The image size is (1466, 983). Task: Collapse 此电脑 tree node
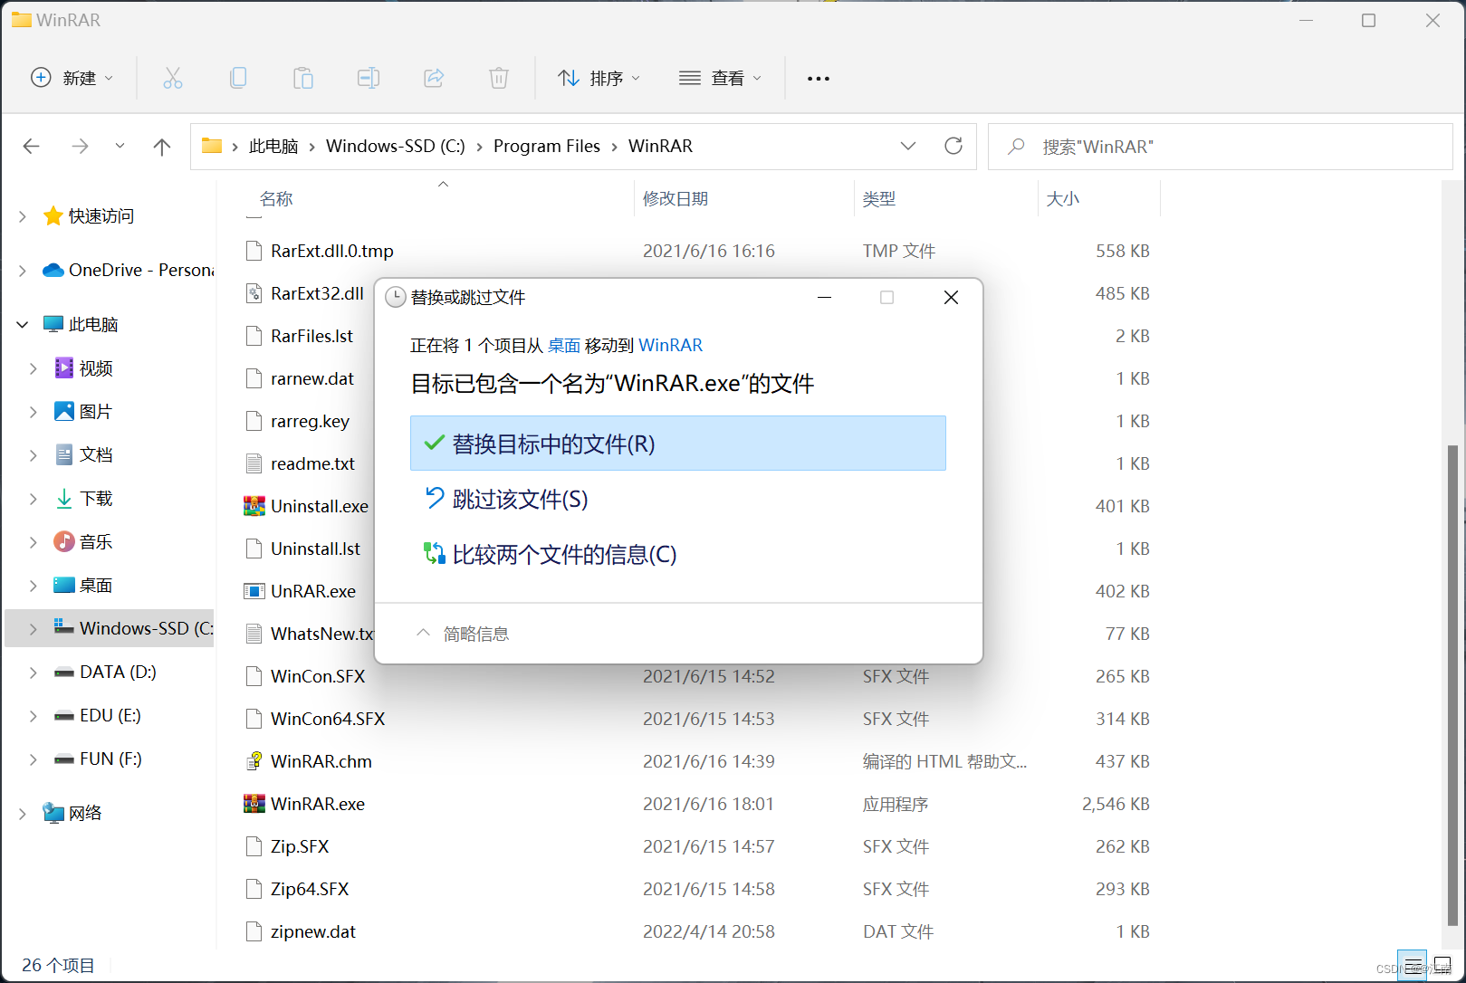pos(23,324)
